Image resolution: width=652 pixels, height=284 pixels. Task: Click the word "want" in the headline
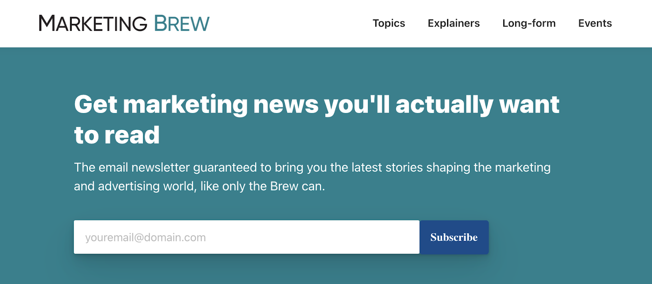(529, 105)
